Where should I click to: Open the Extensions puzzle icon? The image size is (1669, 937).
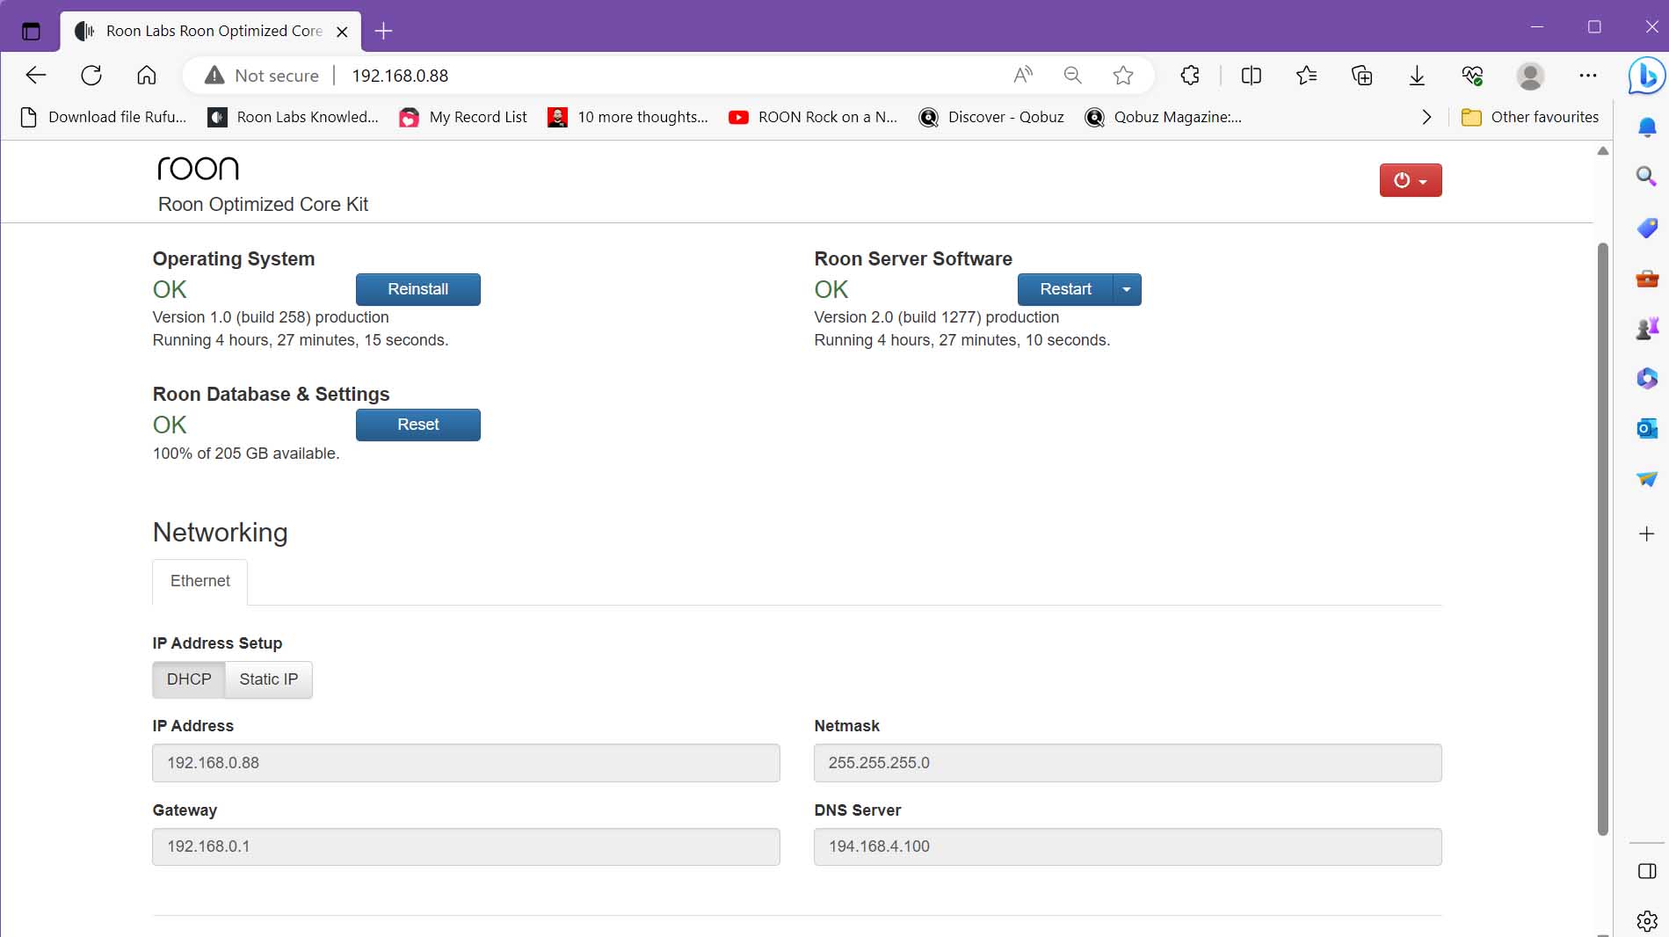pos(1190,76)
